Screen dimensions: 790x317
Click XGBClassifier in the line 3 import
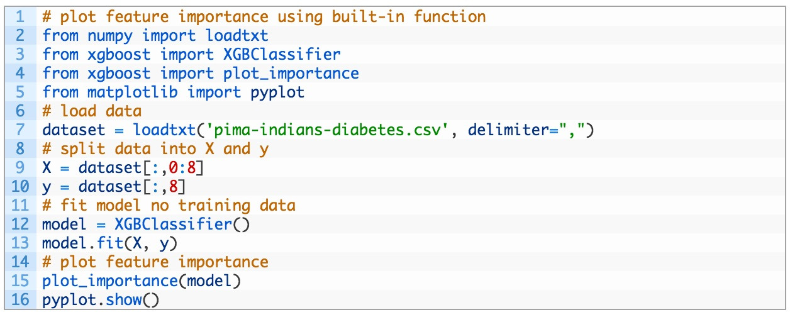pos(282,54)
